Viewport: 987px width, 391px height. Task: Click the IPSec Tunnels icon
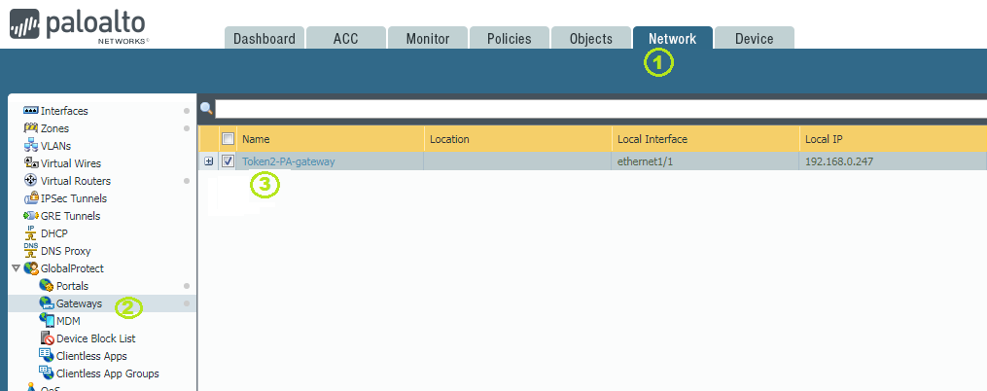pyautogui.click(x=31, y=198)
